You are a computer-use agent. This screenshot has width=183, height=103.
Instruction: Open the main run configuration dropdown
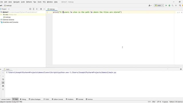(x=159, y=5)
